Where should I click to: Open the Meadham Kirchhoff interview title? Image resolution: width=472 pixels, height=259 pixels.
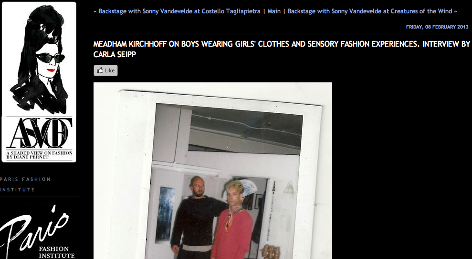click(x=282, y=49)
